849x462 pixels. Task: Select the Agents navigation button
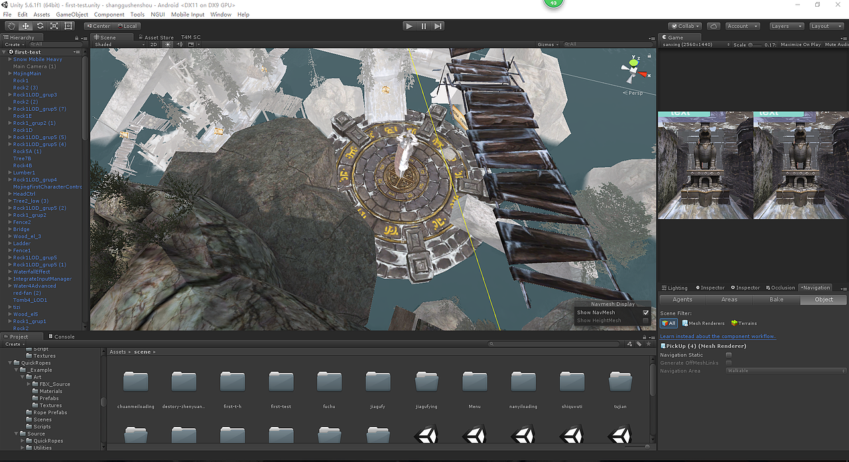pyautogui.click(x=682, y=299)
